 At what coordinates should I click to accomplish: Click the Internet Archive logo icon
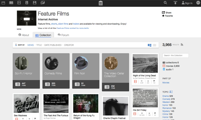(x=100, y=3)
